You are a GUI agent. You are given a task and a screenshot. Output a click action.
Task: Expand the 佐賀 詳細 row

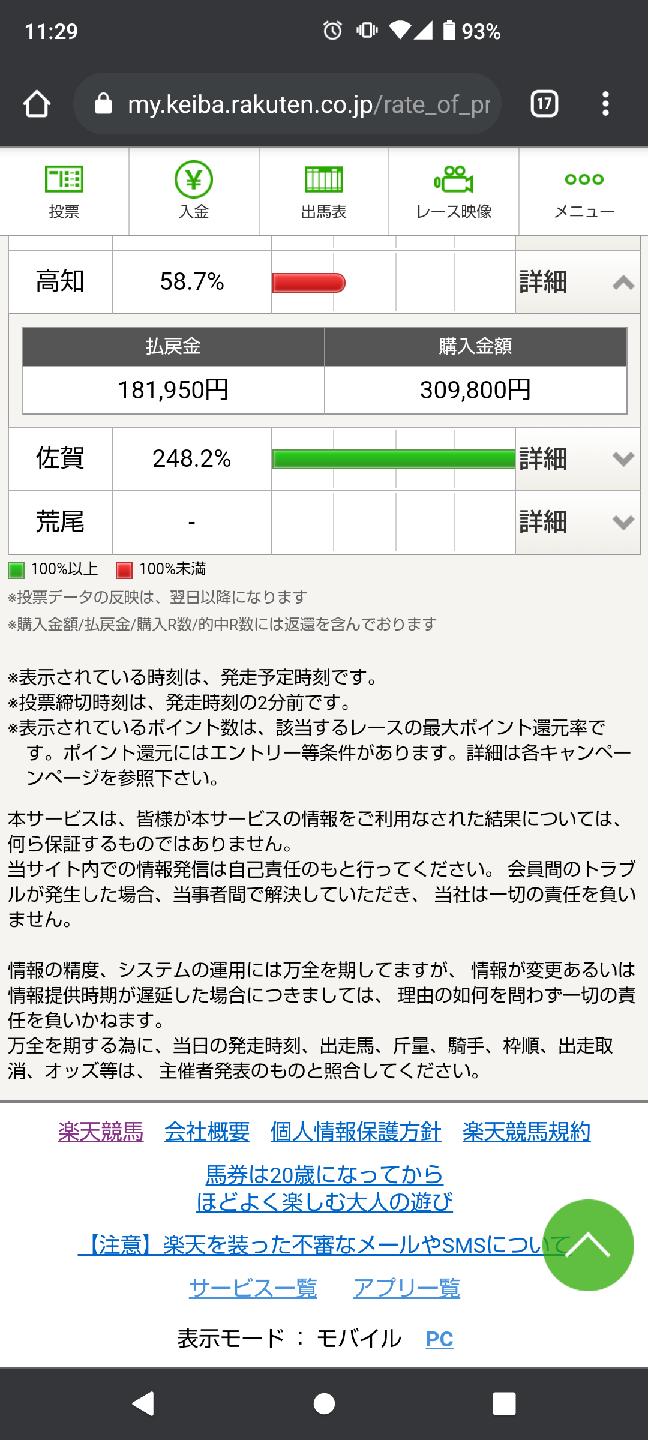(x=577, y=459)
